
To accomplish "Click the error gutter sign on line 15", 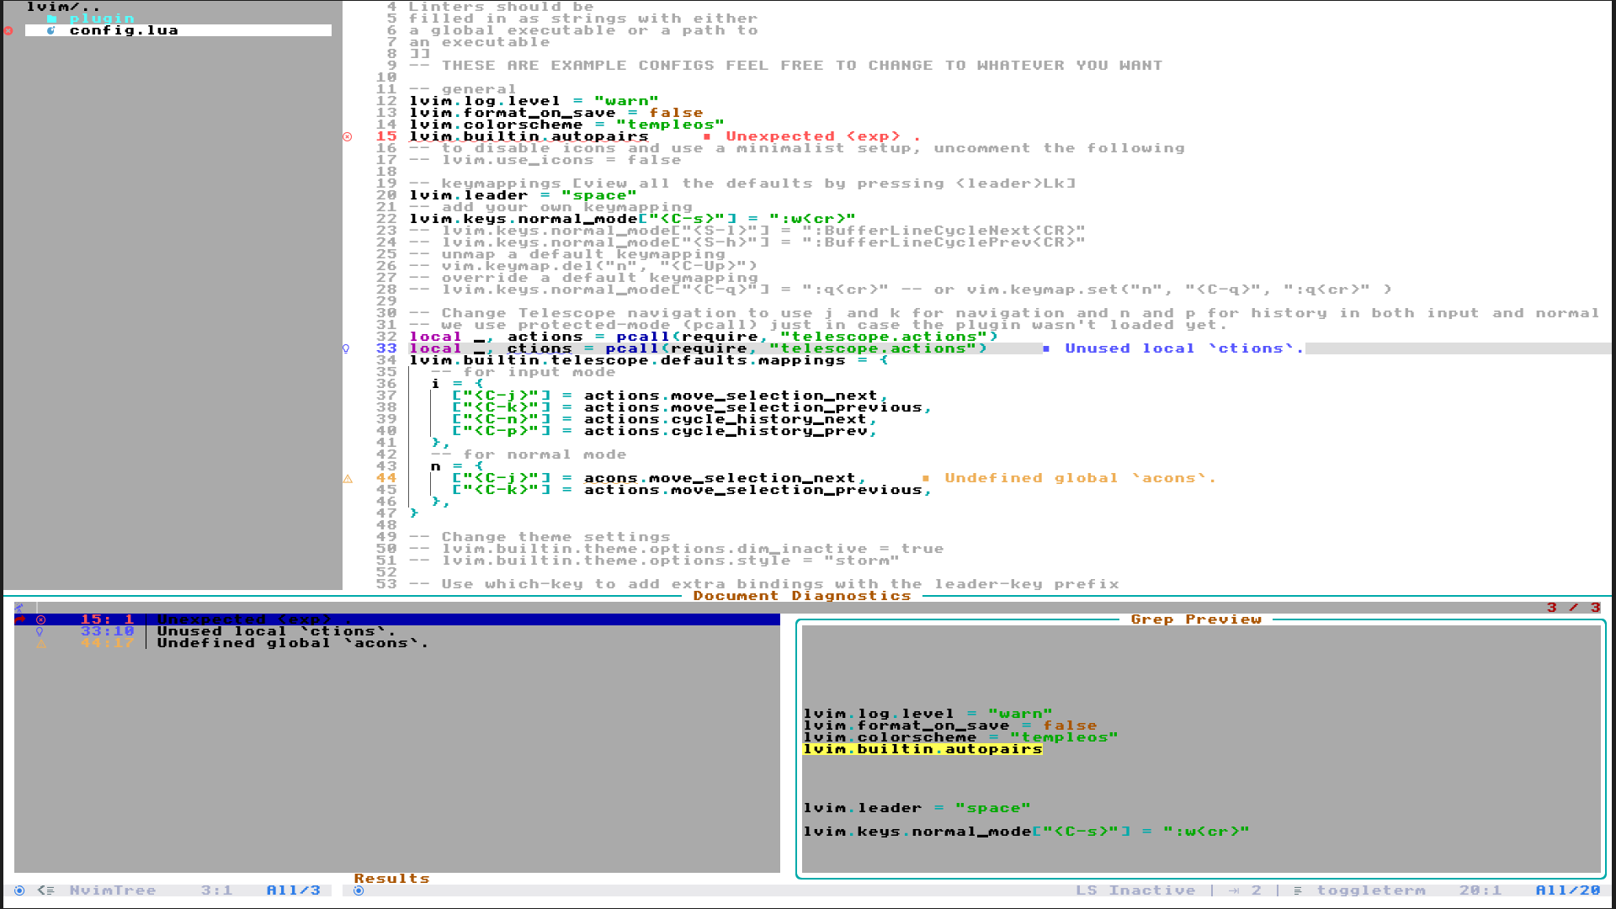I will tap(348, 136).
